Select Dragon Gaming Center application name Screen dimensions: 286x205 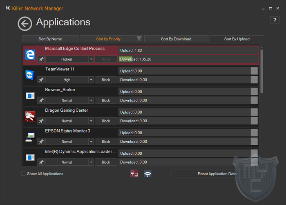[x=66, y=110]
